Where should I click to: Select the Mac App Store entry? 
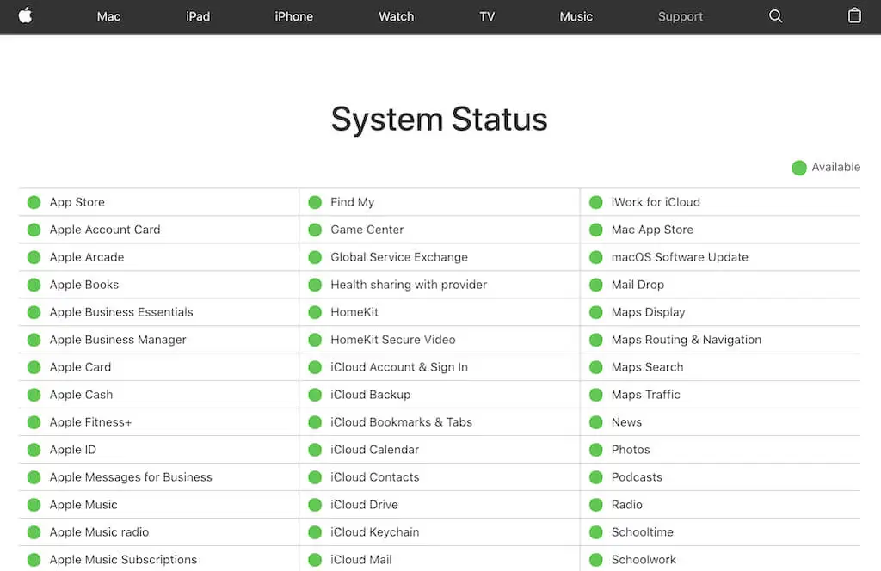652,230
